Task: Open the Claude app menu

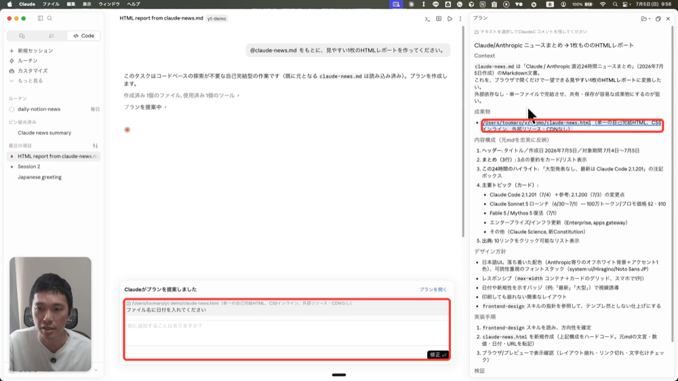Action: (x=27, y=4)
